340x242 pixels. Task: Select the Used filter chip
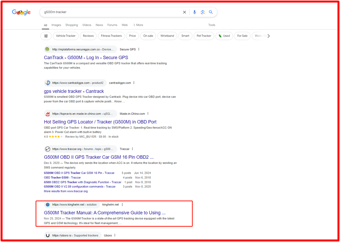(x=224, y=36)
